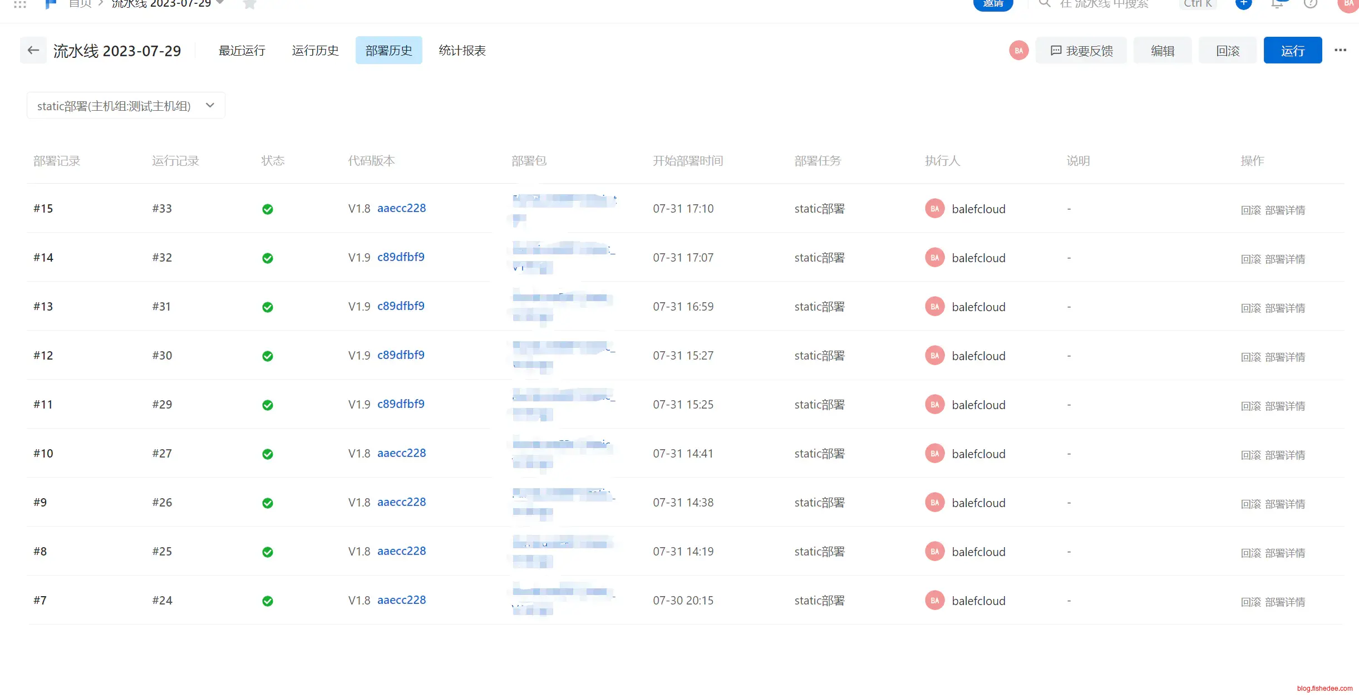Switch to the 运行历史 tab
The width and height of the screenshot is (1359, 698).
click(315, 51)
